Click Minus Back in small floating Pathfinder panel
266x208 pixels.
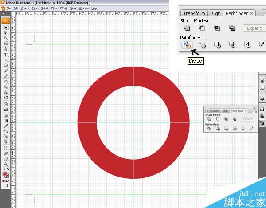(x=251, y=129)
